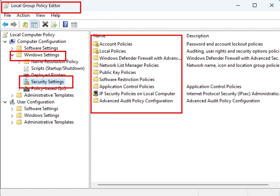Click the Local Computer Policy scroll icon
The width and height of the screenshot is (280, 196).
(5, 35)
